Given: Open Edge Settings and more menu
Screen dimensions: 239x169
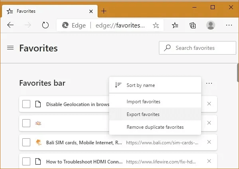Looking at the screenshot, I should pos(229,25).
